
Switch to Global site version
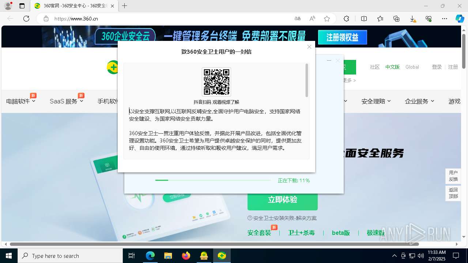tap(412, 67)
